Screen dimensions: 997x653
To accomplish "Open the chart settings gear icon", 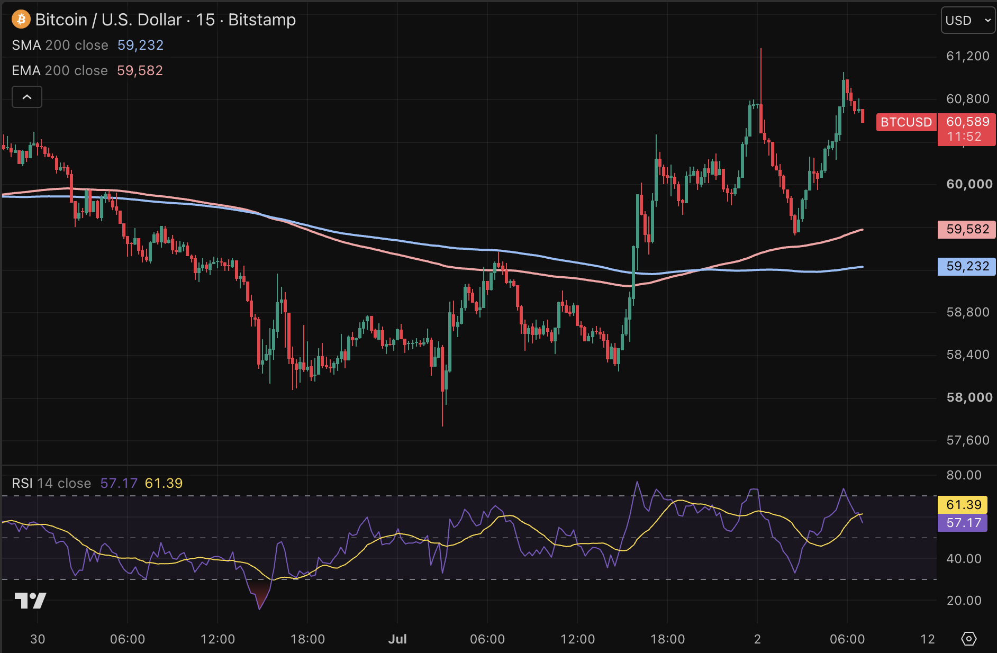I will point(968,639).
